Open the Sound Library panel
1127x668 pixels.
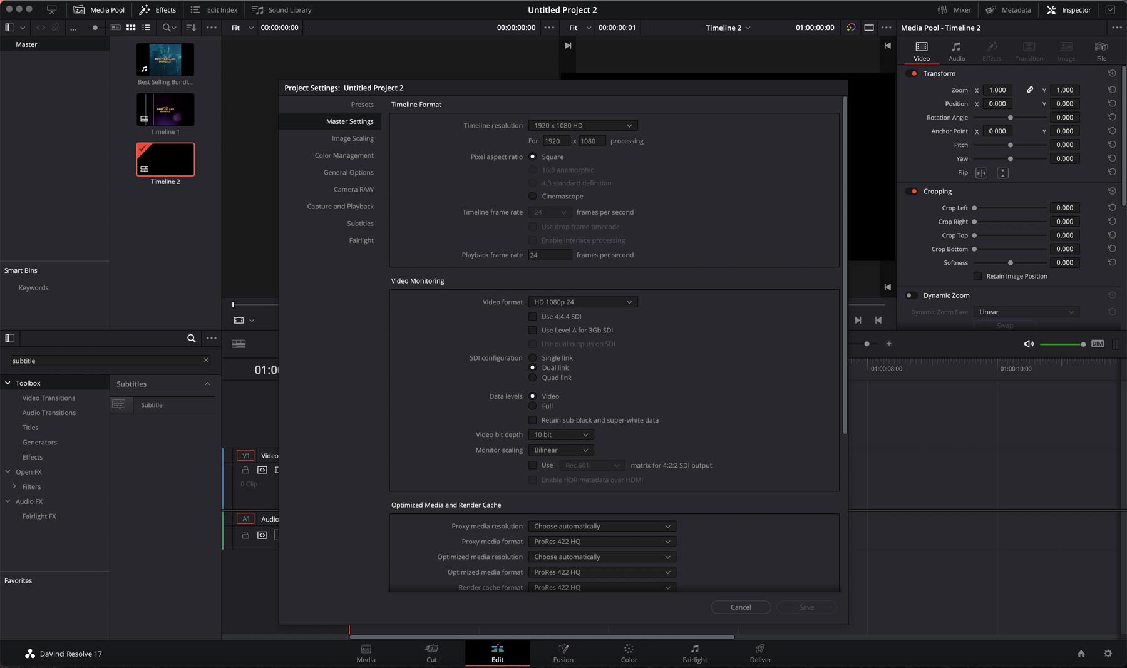click(x=281, y=9)
